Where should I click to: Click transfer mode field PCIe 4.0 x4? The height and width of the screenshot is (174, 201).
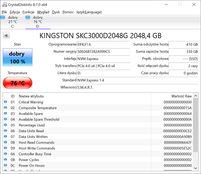click(x=103, y=66)
